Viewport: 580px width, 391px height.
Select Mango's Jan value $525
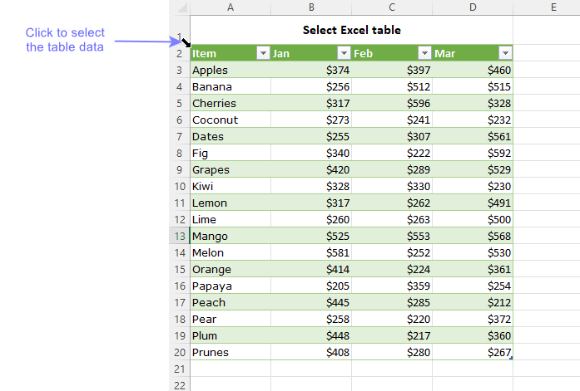pyautogui.click(x=311, y=237)
